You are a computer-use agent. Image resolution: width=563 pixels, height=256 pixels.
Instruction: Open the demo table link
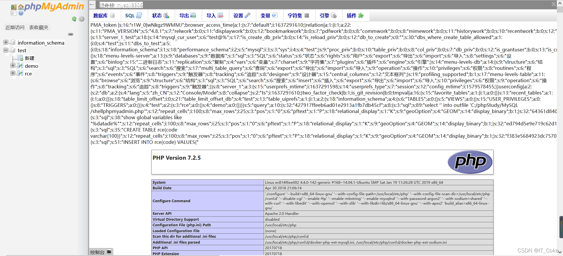(x=31, y=66)
